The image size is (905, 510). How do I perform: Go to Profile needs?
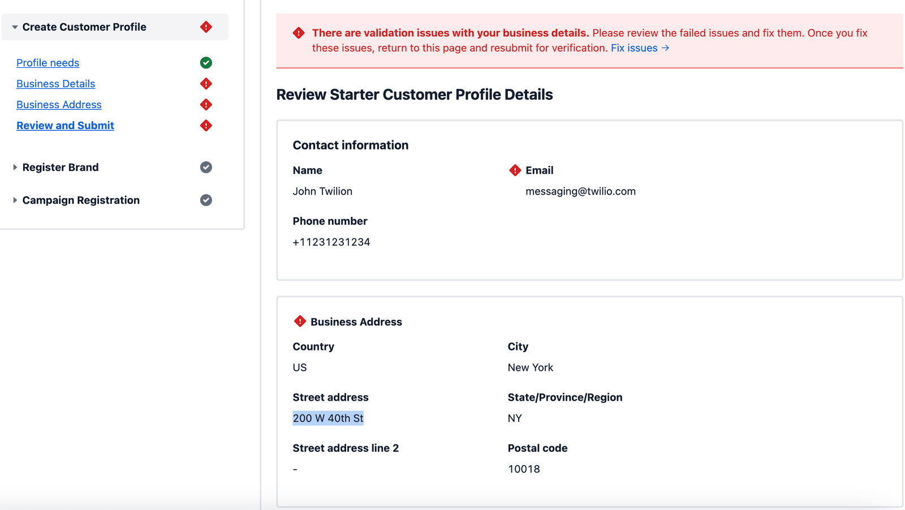48,63
